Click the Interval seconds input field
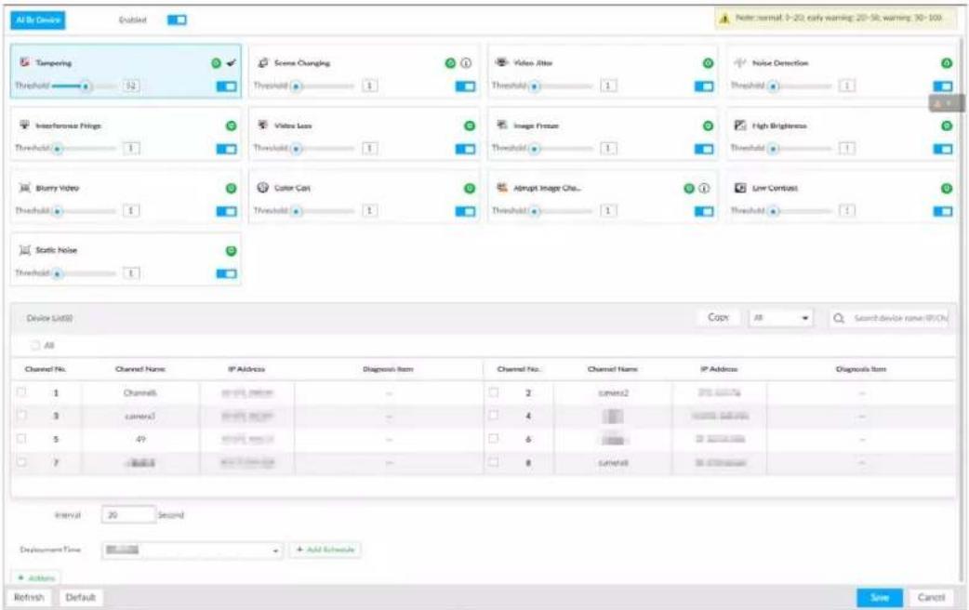The width and height of the screenshot is (969, 610). 128,515
